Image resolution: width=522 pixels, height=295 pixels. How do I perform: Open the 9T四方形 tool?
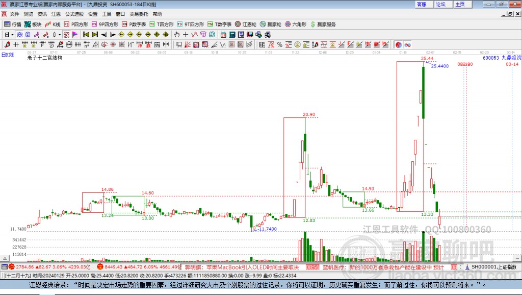point(191,24)
